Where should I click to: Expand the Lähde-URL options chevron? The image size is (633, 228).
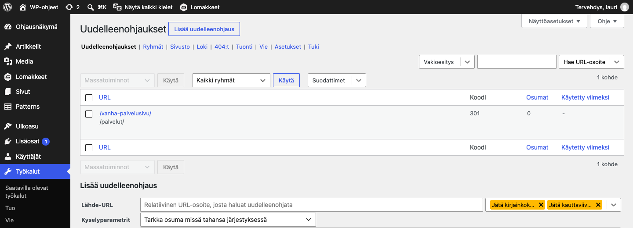click(614, 205)
